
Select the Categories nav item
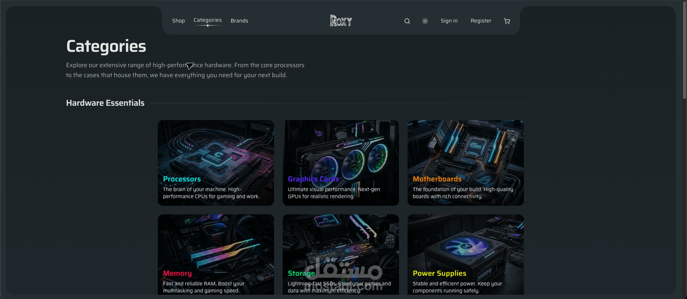coord(208,20)
